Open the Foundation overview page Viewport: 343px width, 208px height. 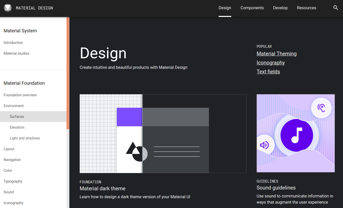[x=20, y=95]
